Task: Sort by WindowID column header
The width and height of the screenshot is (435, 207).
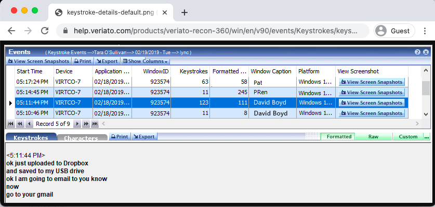Action: click(x=151, y=71)
